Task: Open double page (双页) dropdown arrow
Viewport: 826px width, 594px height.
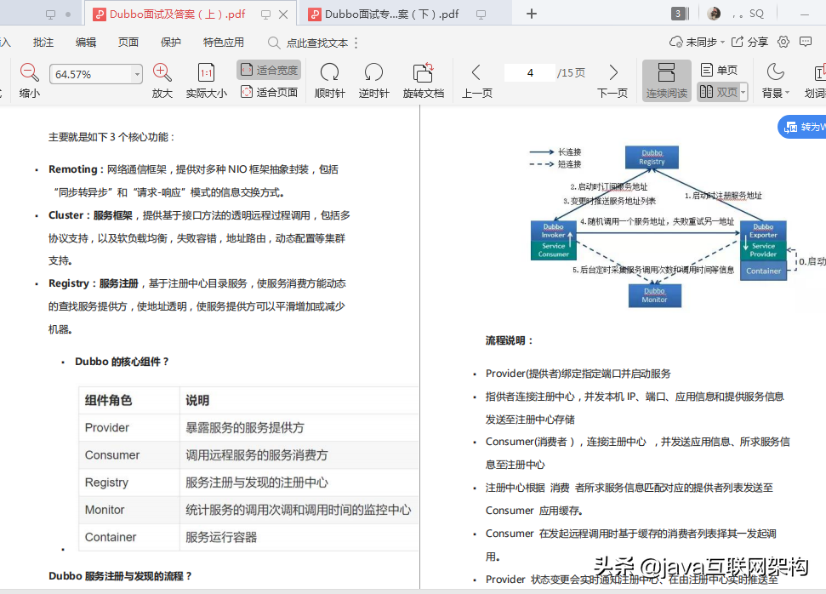Action: [x=743, y=92]
